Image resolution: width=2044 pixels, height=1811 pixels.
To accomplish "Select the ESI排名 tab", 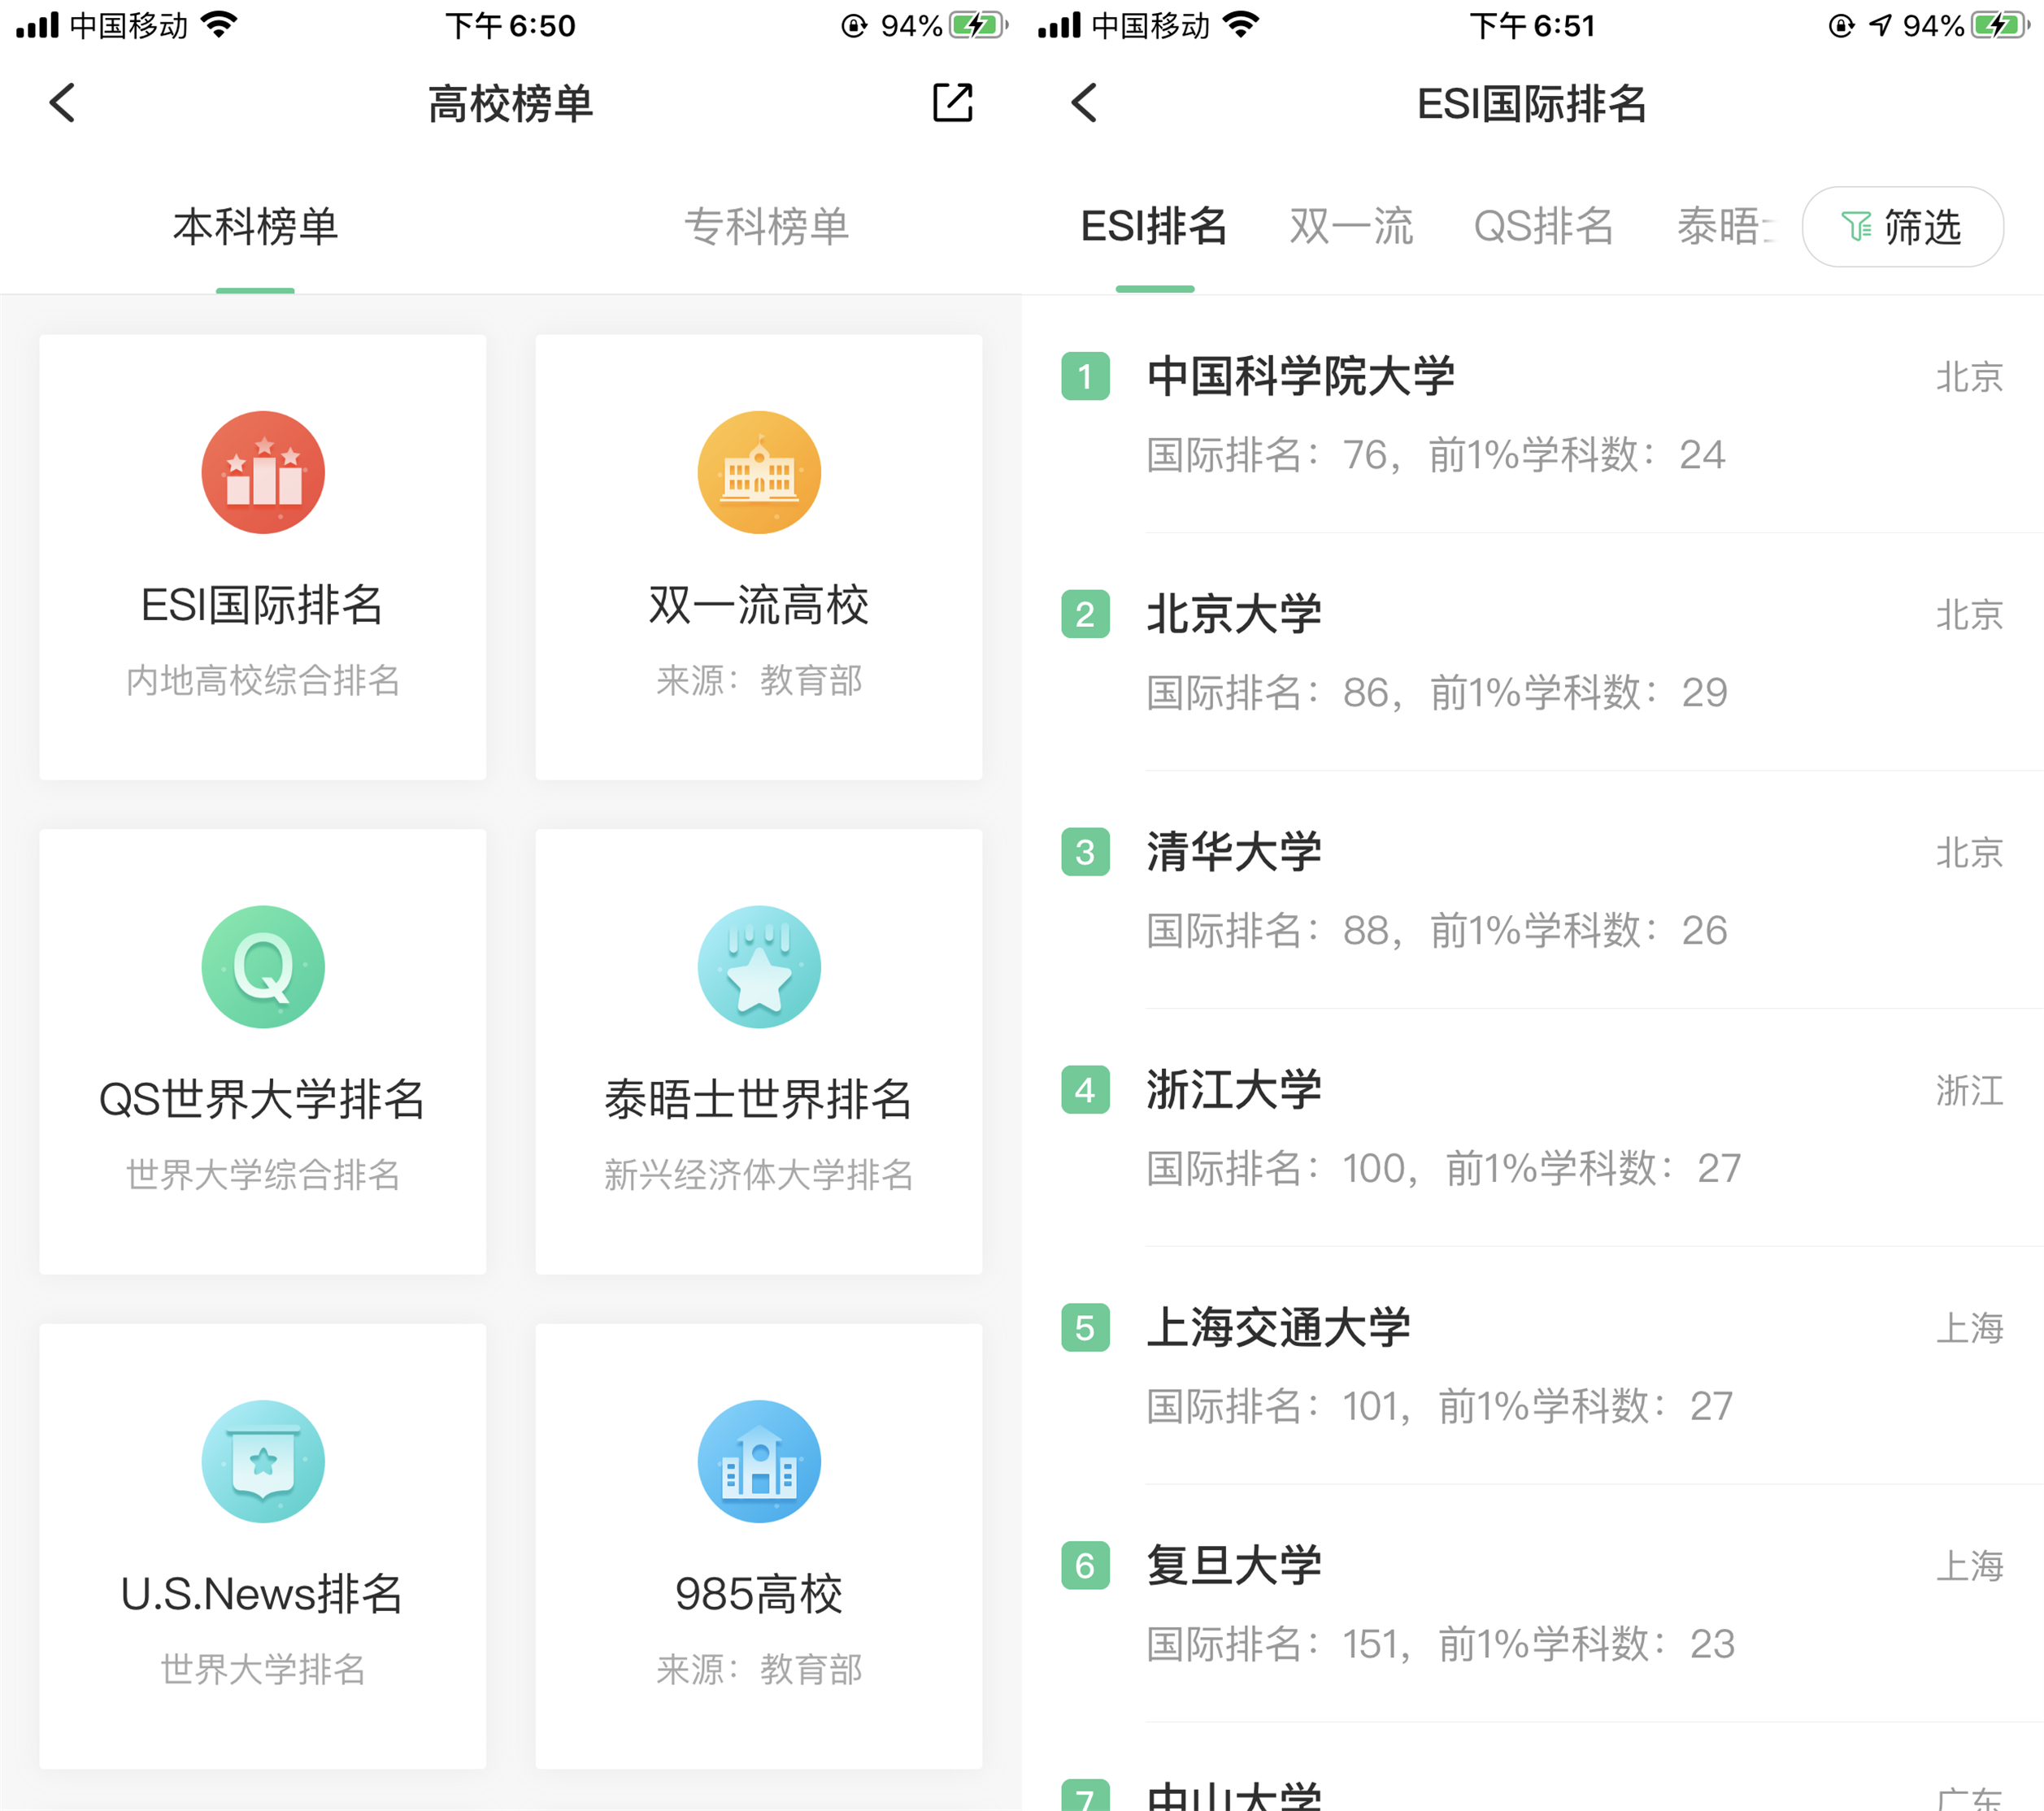I will pyautogui.click(x=1154, y=226).
